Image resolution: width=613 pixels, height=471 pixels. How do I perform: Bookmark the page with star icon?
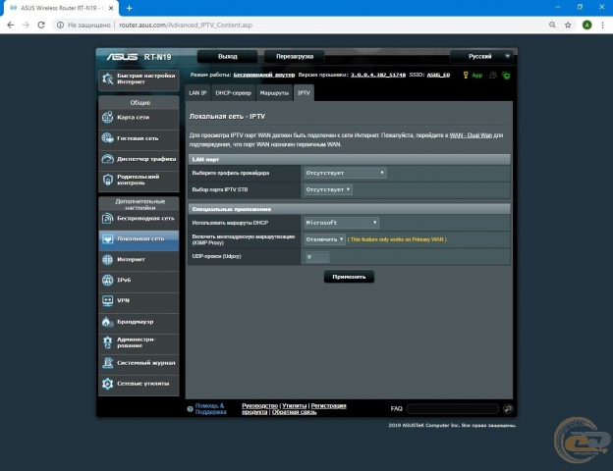click(x=568, y=25)
